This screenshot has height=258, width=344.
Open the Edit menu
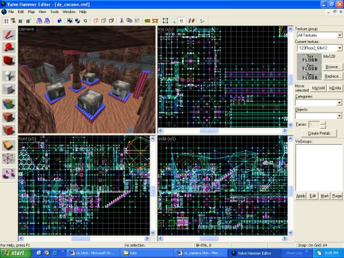coord(21,12)
